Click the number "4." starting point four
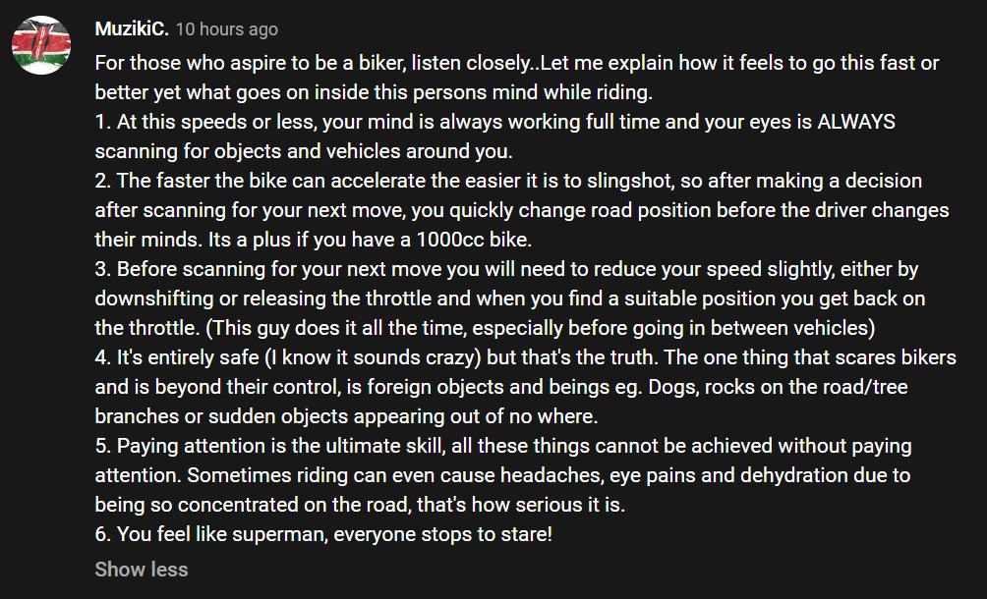 pyautogui.click(x=104, y=357)
